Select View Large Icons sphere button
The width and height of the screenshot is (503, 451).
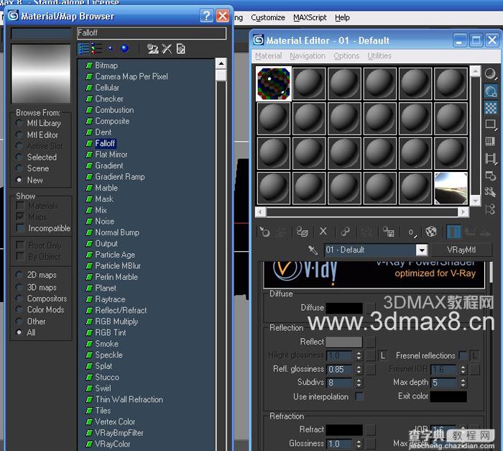(124, 49)
